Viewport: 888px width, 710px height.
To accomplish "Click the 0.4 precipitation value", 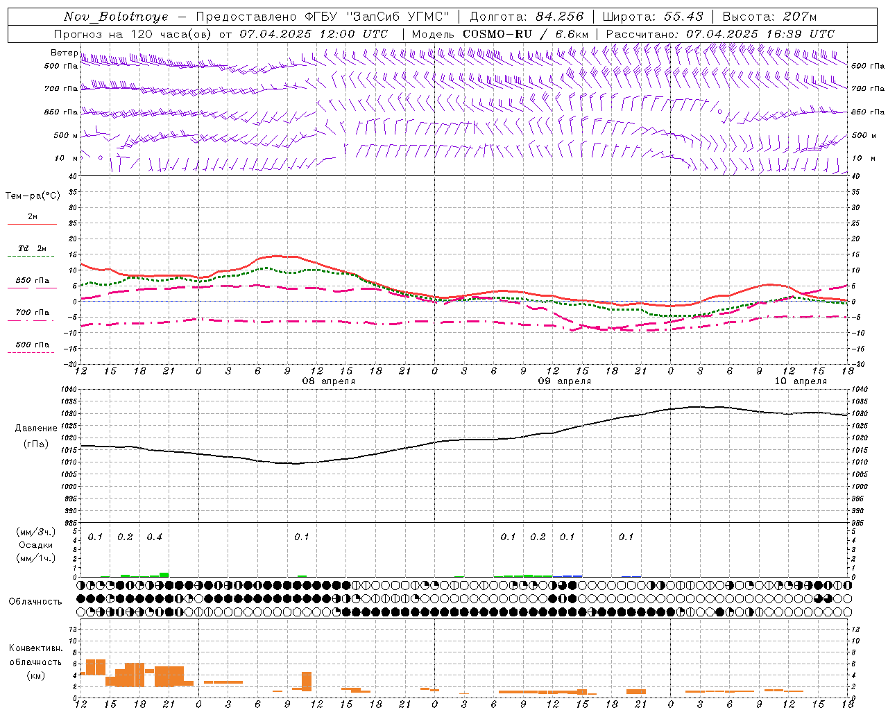I will coord(154,537).
